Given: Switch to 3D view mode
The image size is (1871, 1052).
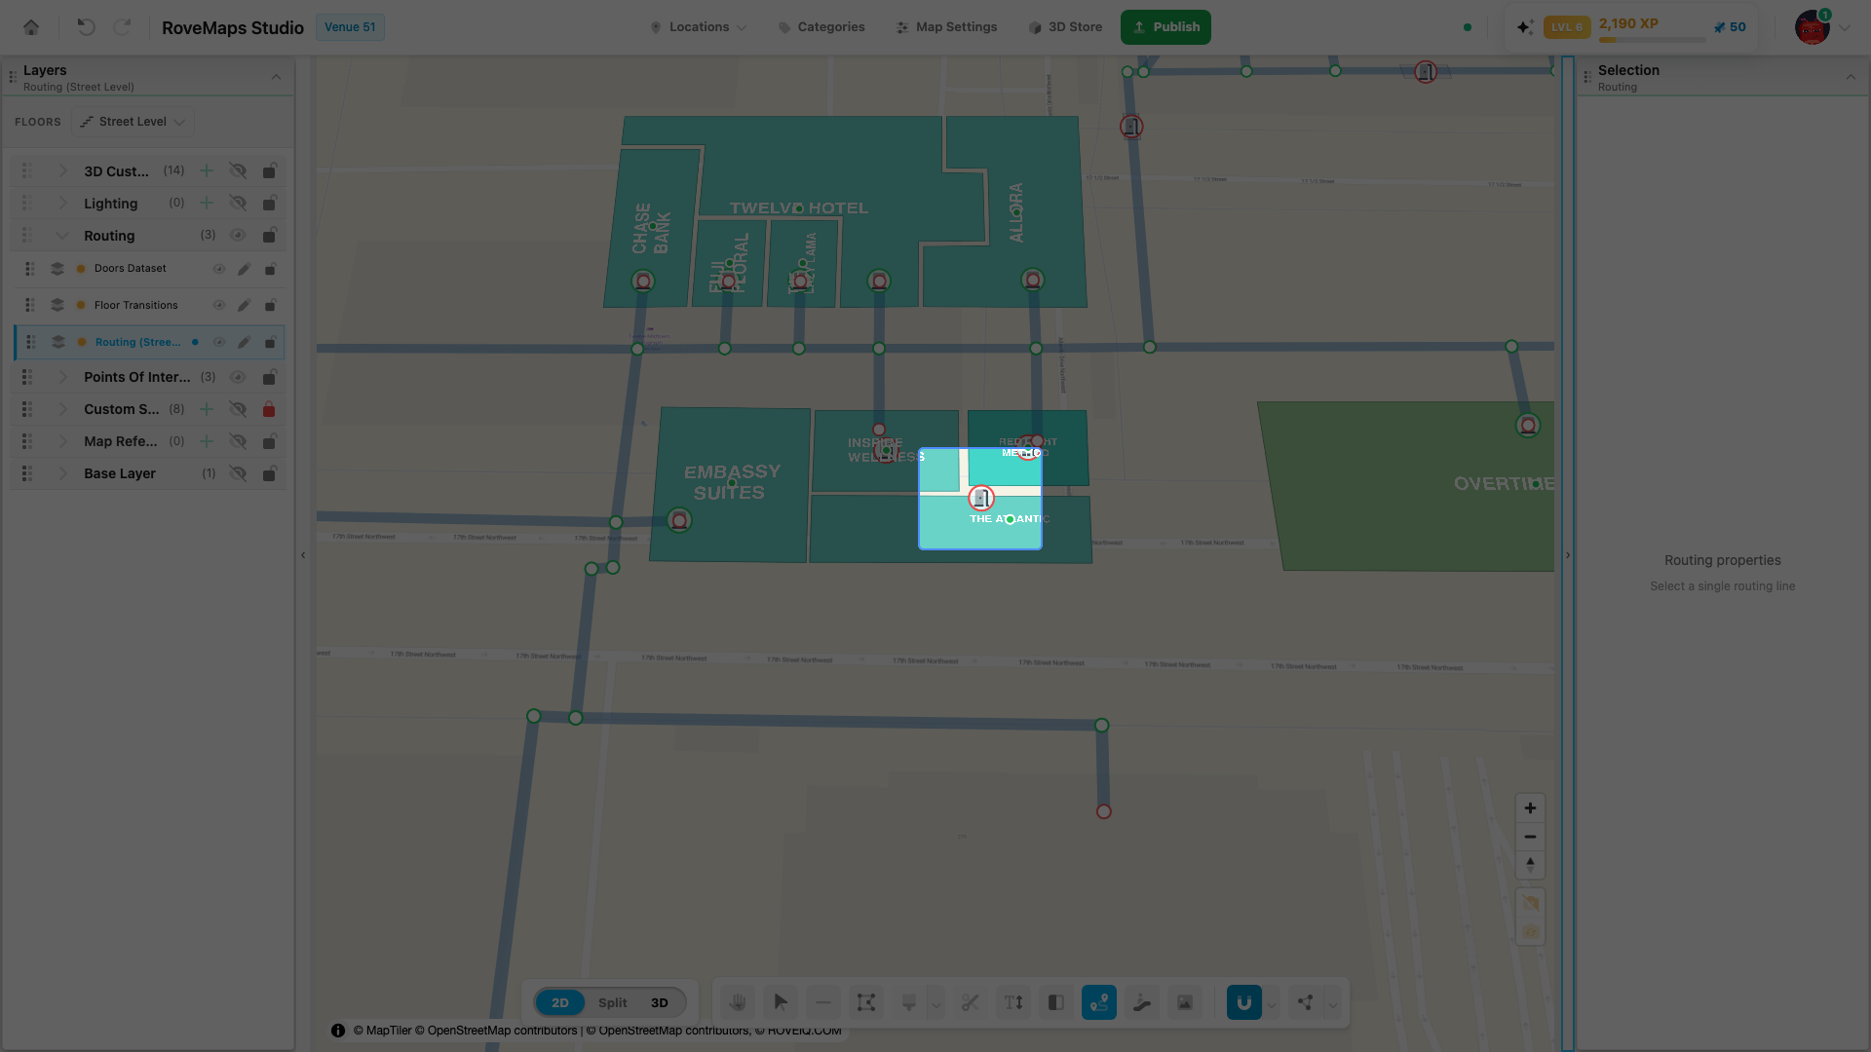Looking at the screenshot, I should [660, 1002].
